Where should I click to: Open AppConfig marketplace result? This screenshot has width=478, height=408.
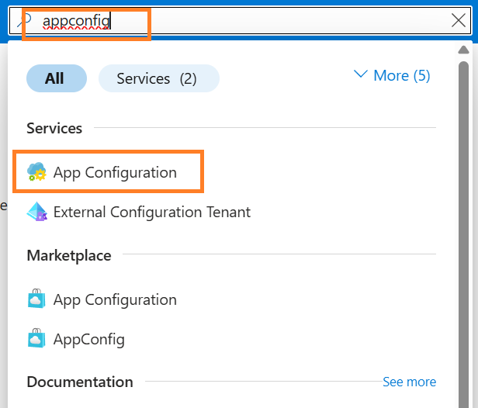click(89, 339)
